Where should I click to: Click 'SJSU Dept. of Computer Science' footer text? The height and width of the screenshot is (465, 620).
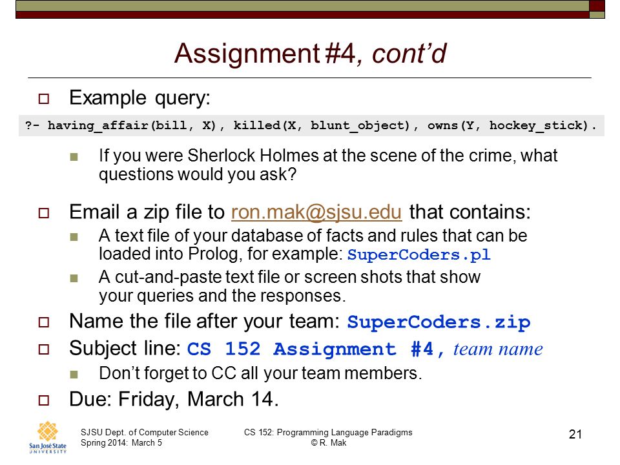pyautogui.click(x=144, y=432)
